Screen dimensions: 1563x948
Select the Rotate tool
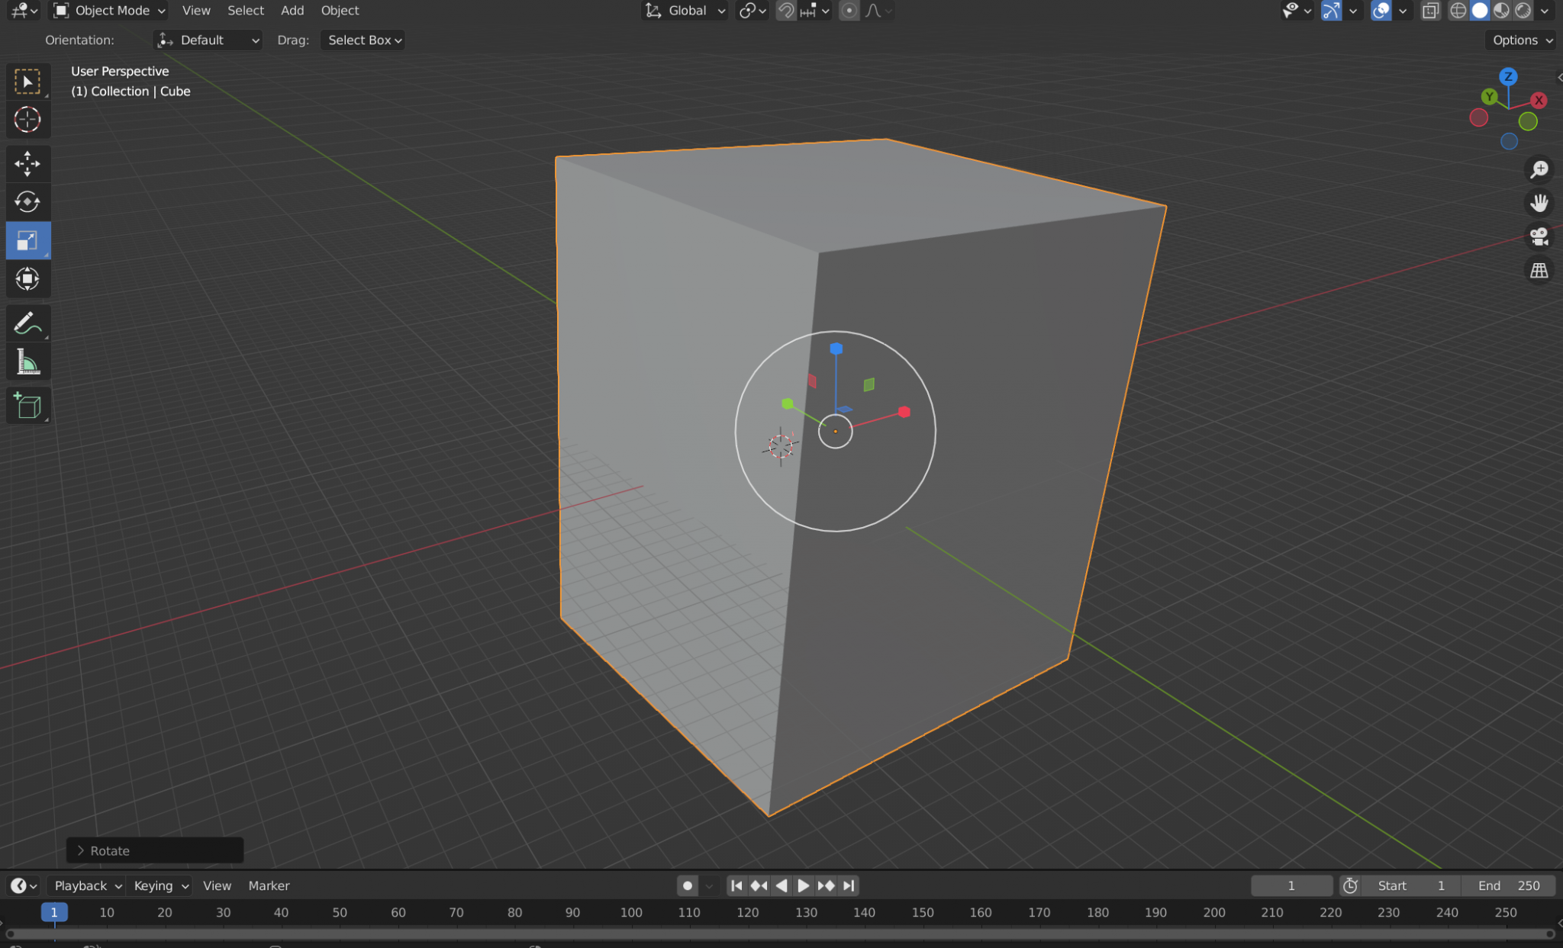pyautogui.click(x=28, y=201)
